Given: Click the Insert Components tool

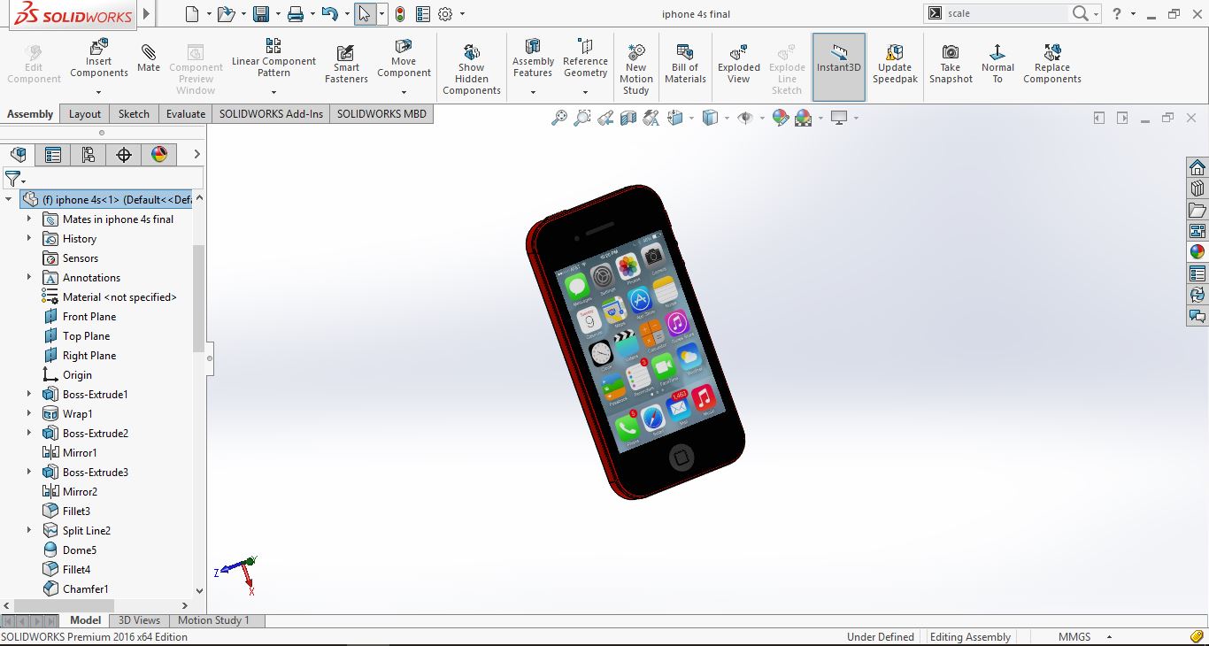Looking at the screenshot, I should point(98,59).
